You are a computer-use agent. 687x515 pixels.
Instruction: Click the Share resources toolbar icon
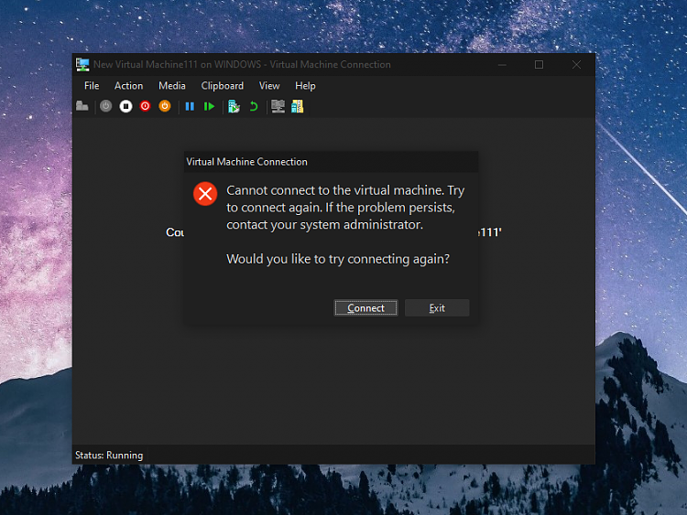(298, 106)
